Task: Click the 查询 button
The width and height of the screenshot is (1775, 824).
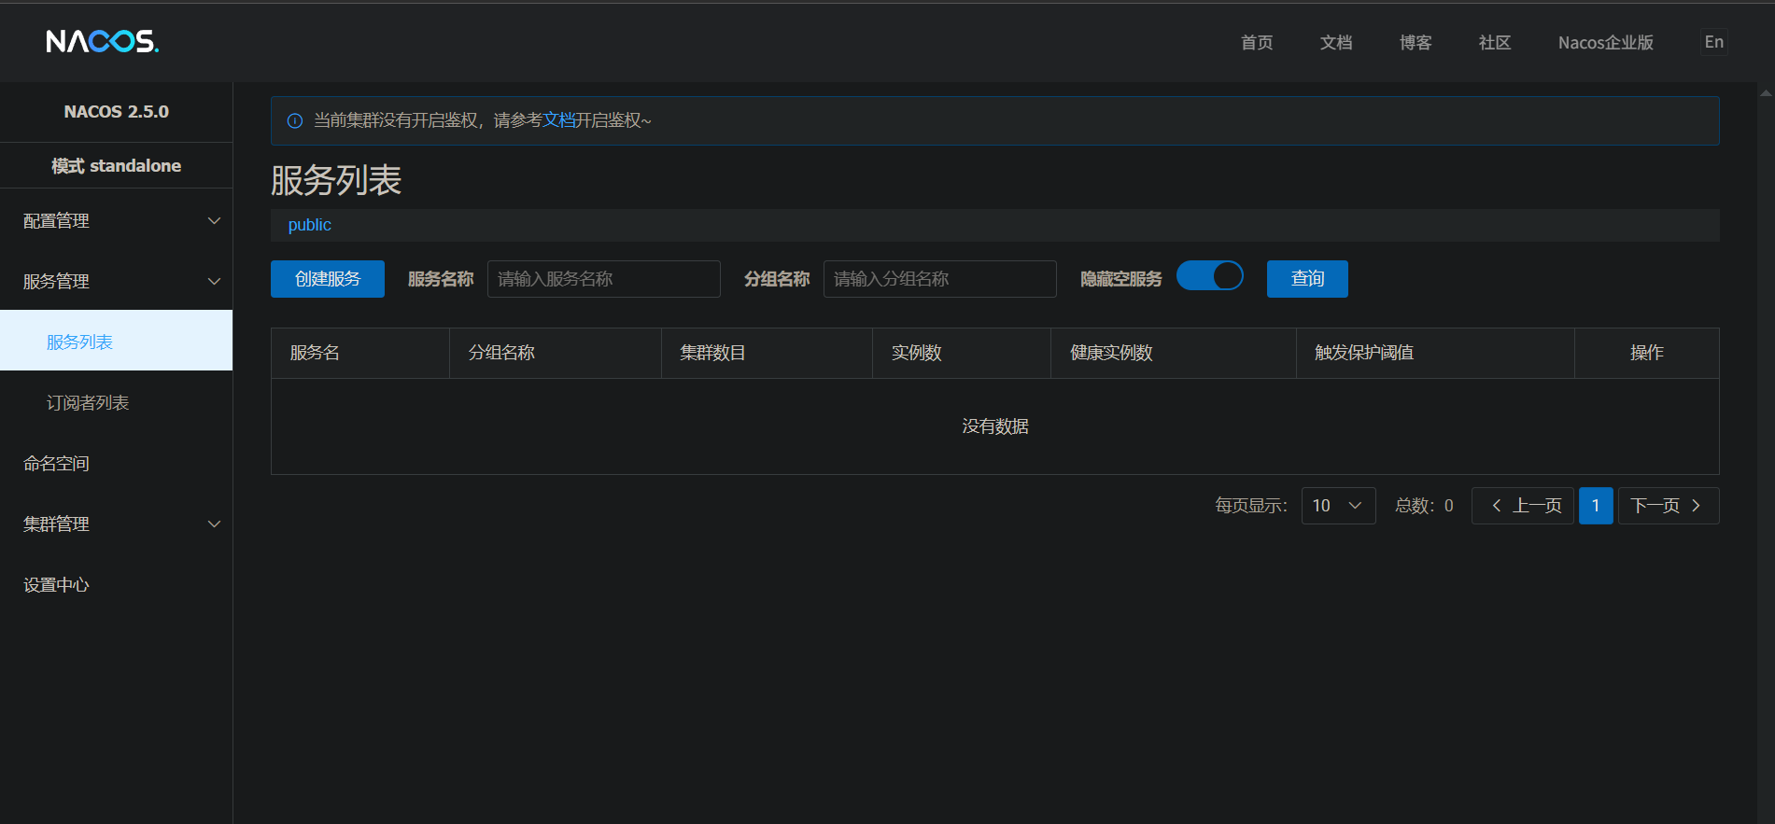Action: click(x=1306, y=279)
